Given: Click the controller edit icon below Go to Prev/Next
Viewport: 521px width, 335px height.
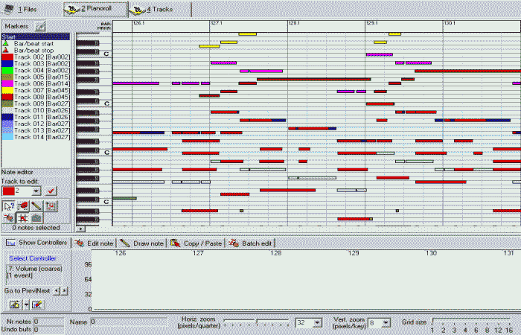Looking at the screenshot, I should [36, 304].
